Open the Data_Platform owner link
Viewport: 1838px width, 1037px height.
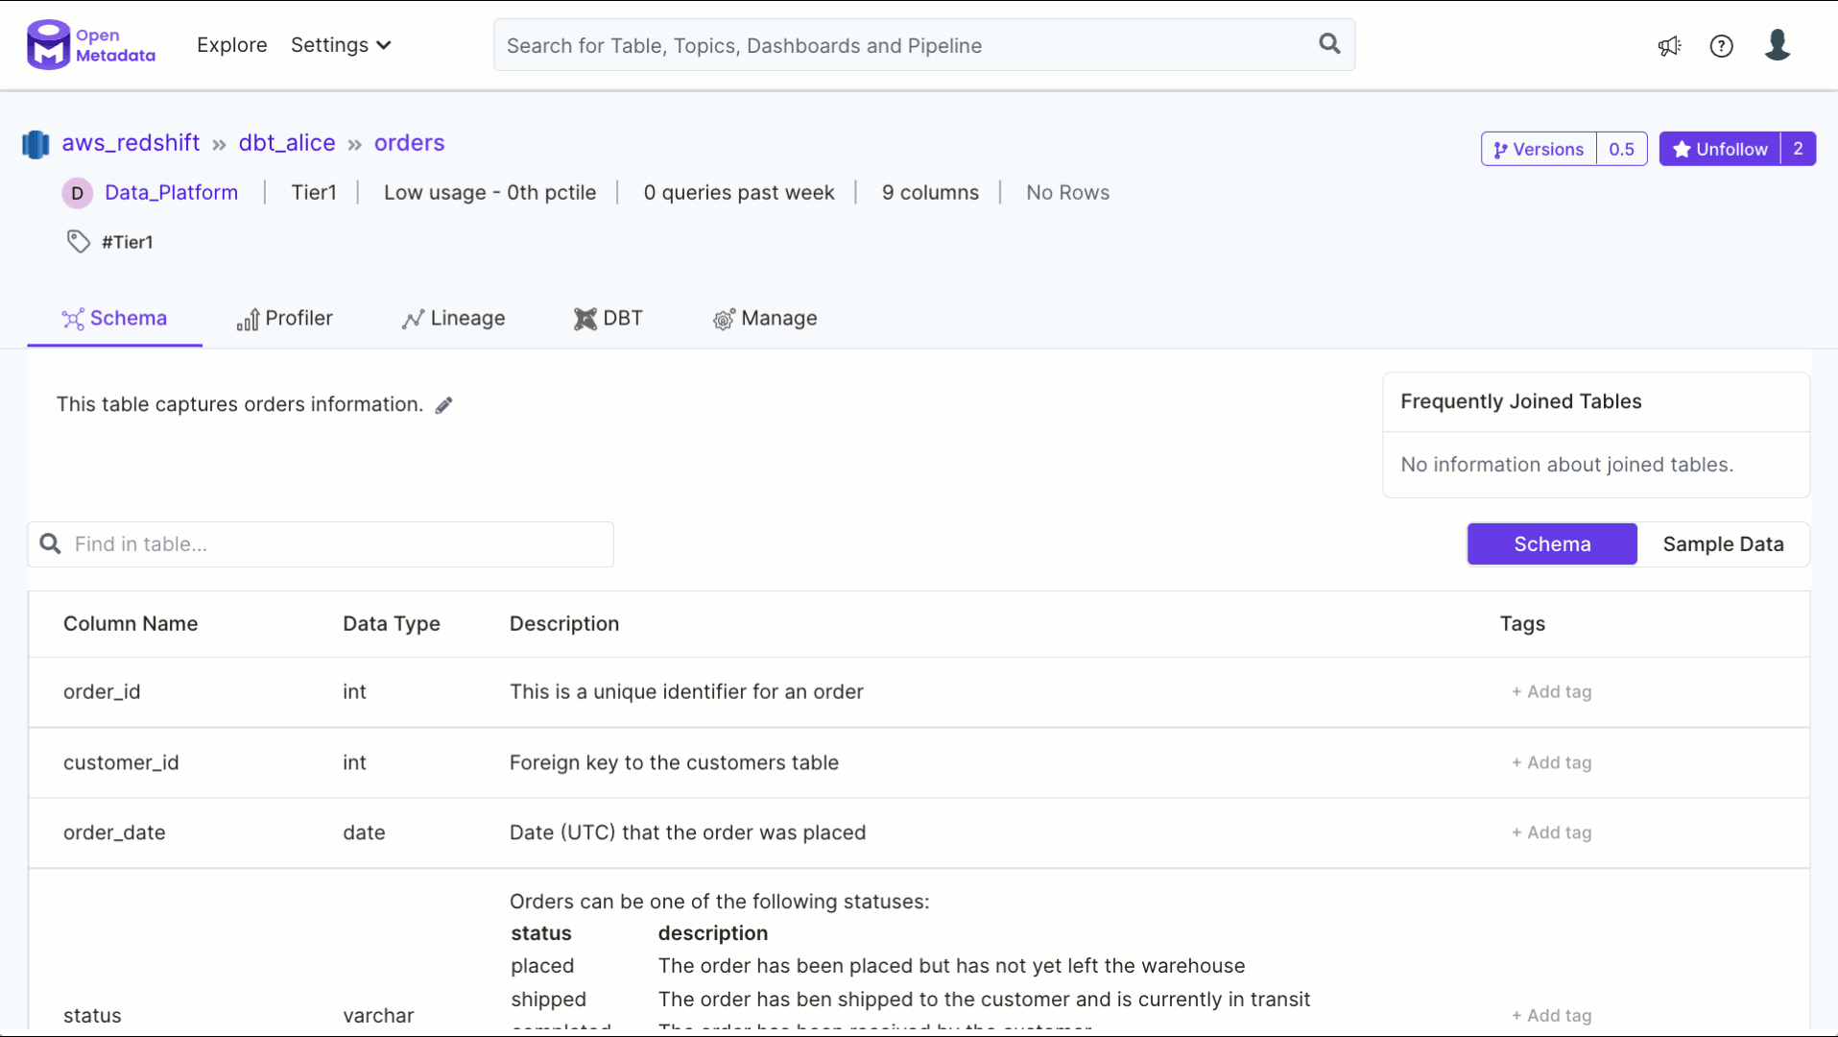pyautogui.click(x=171, y=193)
